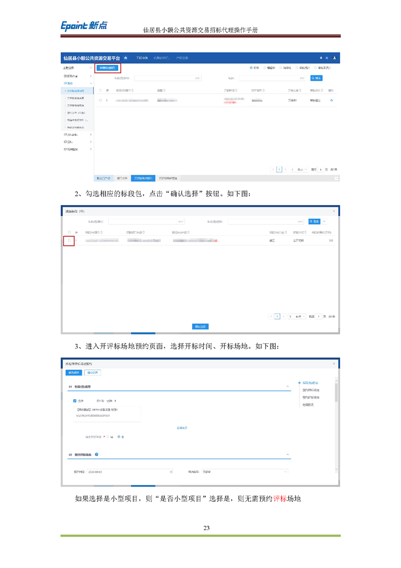Switch to the highlighted blue bottom tab

tap(143, 178)
